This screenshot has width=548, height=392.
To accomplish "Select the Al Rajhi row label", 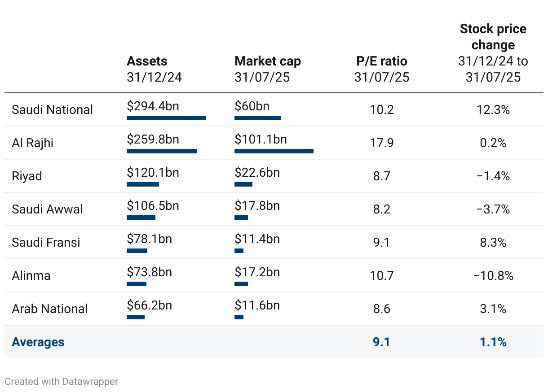I will click(33, 143).
